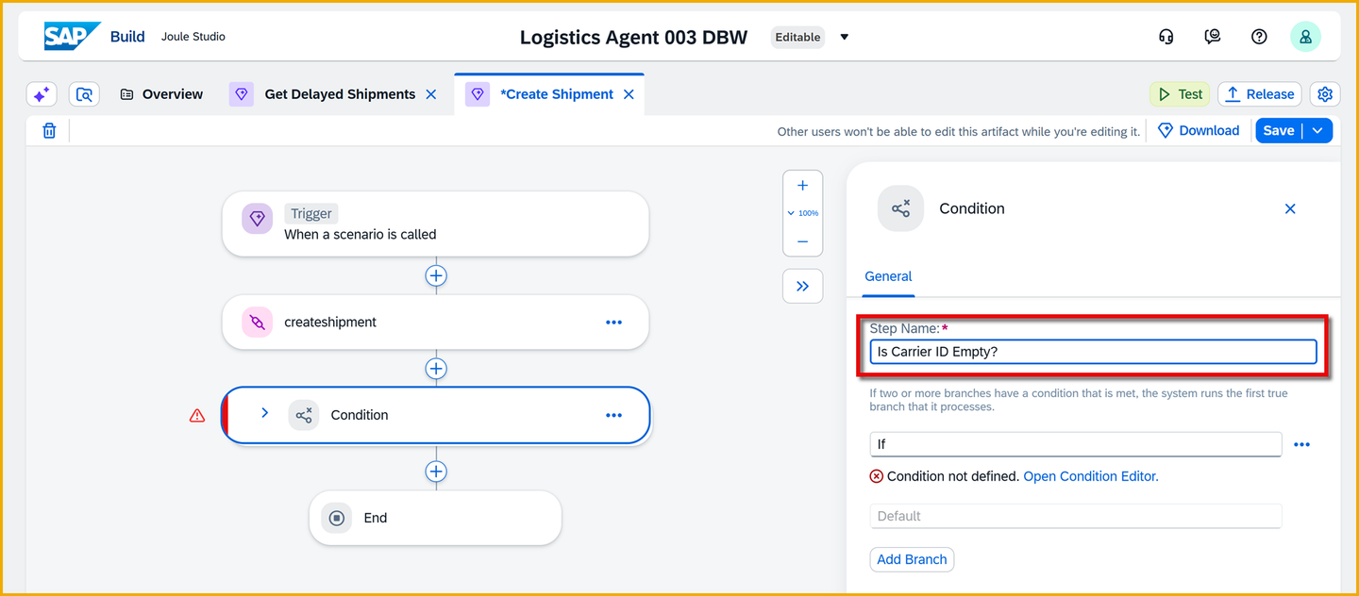Open the headset support icon
The height and width of the screenshot is (596, 1359).
(x=1166, y=37)
